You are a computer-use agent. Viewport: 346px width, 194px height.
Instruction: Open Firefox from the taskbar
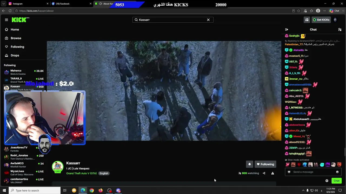101,190
